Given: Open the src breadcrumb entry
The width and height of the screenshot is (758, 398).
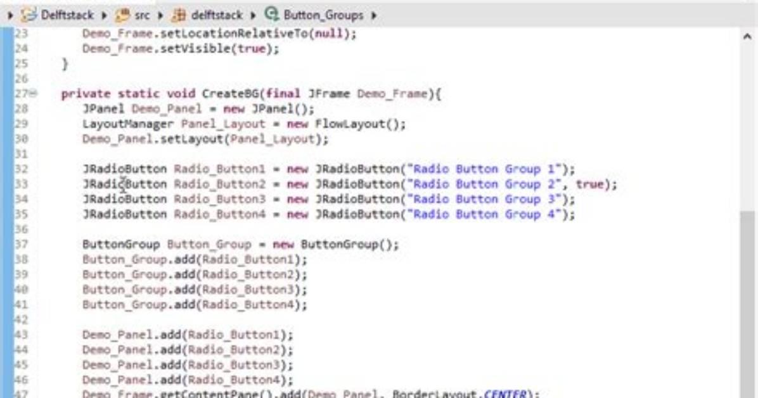Looking at the screenshot, I should pyautogui.click(x=142, y=15).
